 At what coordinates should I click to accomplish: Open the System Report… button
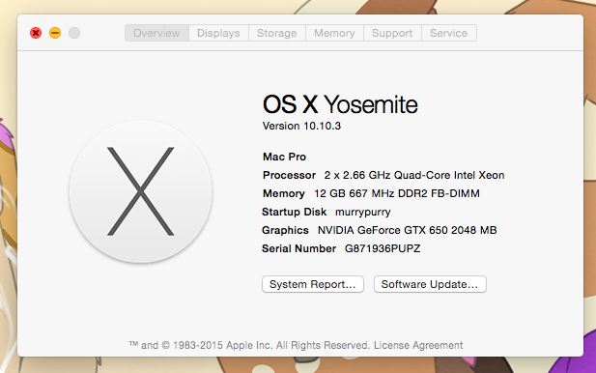tap(312, 284)
